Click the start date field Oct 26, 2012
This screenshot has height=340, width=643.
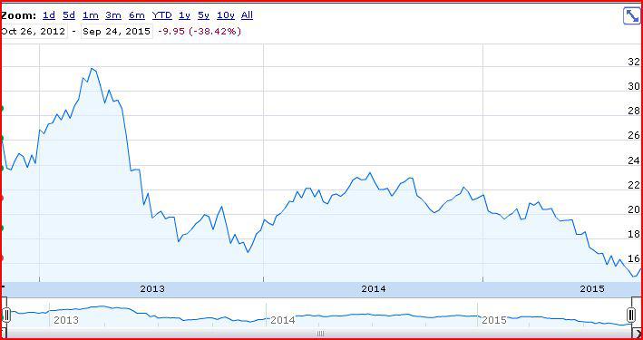[34, 32]
